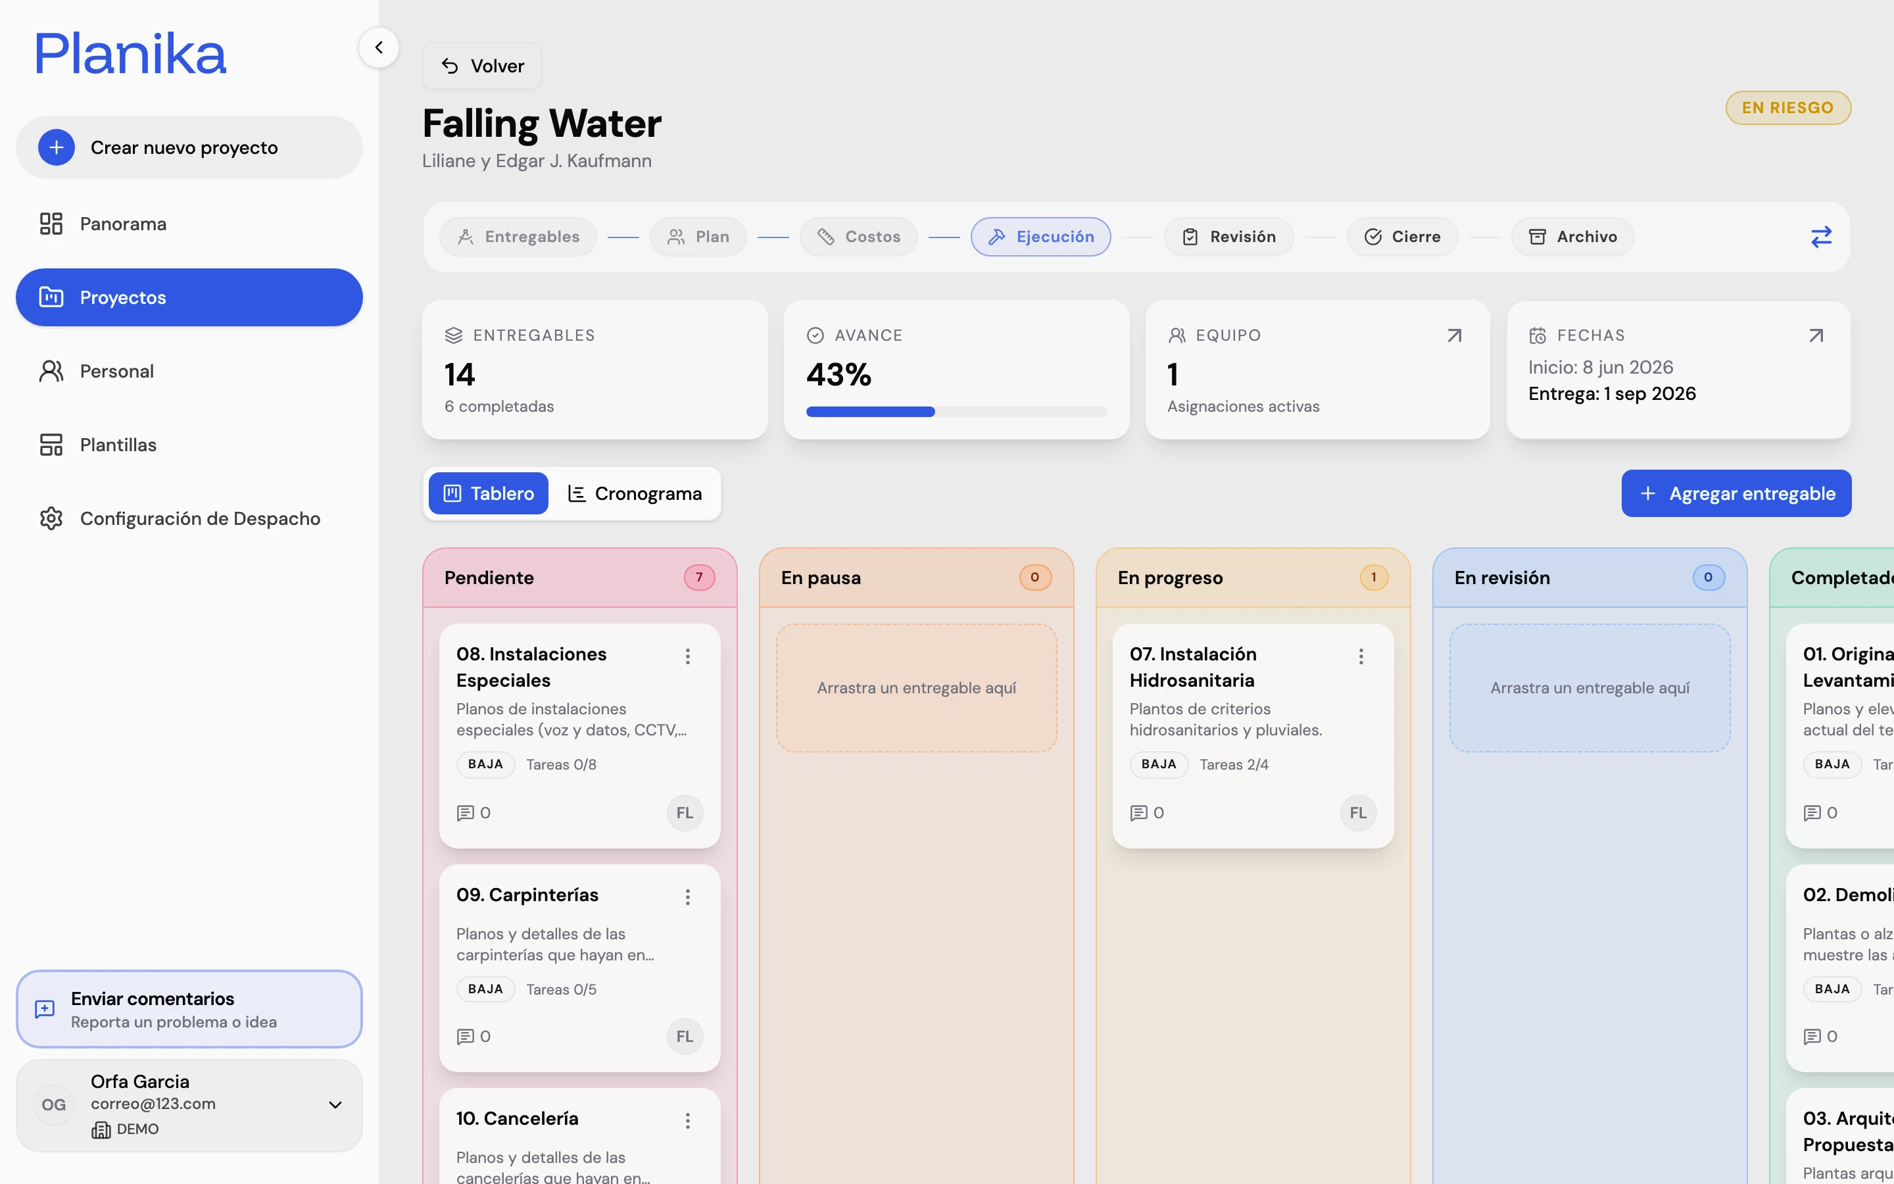Select the Archivo phase step
This screenshot has width=1894, height=1184.
point(1573,237)
